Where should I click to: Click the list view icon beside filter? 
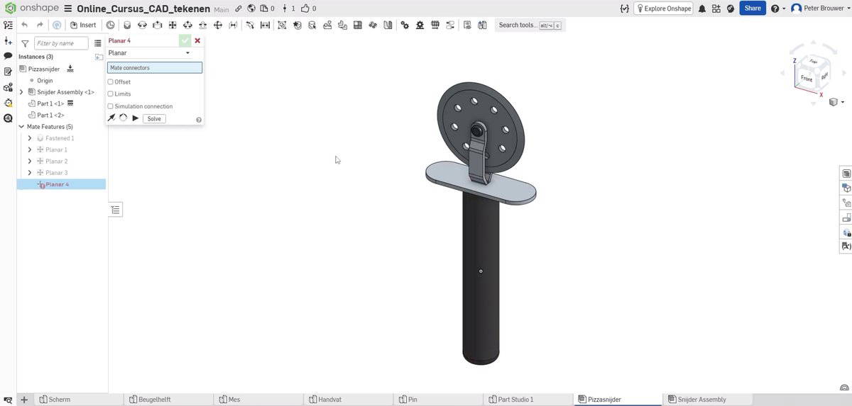click(98, 43)
